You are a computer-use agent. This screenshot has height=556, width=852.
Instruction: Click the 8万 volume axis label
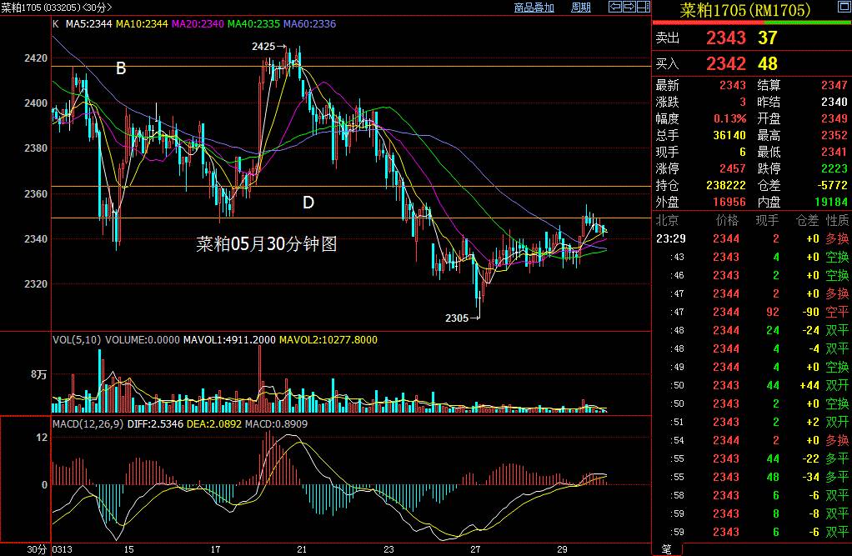[x=39, y=374]
